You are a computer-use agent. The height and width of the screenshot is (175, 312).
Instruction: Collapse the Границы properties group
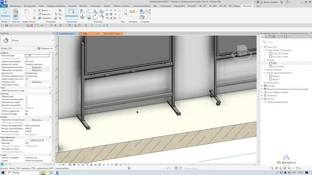pos(50,93)
